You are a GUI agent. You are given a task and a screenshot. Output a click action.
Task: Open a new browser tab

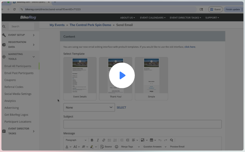tap(55, 2)
